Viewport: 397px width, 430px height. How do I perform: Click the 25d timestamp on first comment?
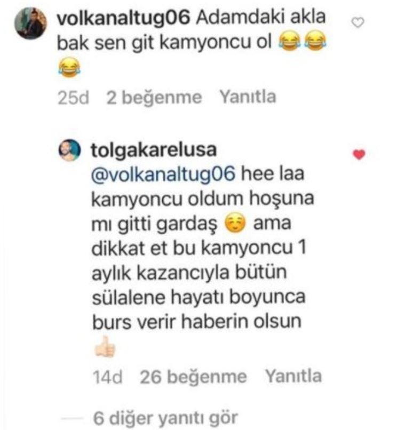click(73, 98)
